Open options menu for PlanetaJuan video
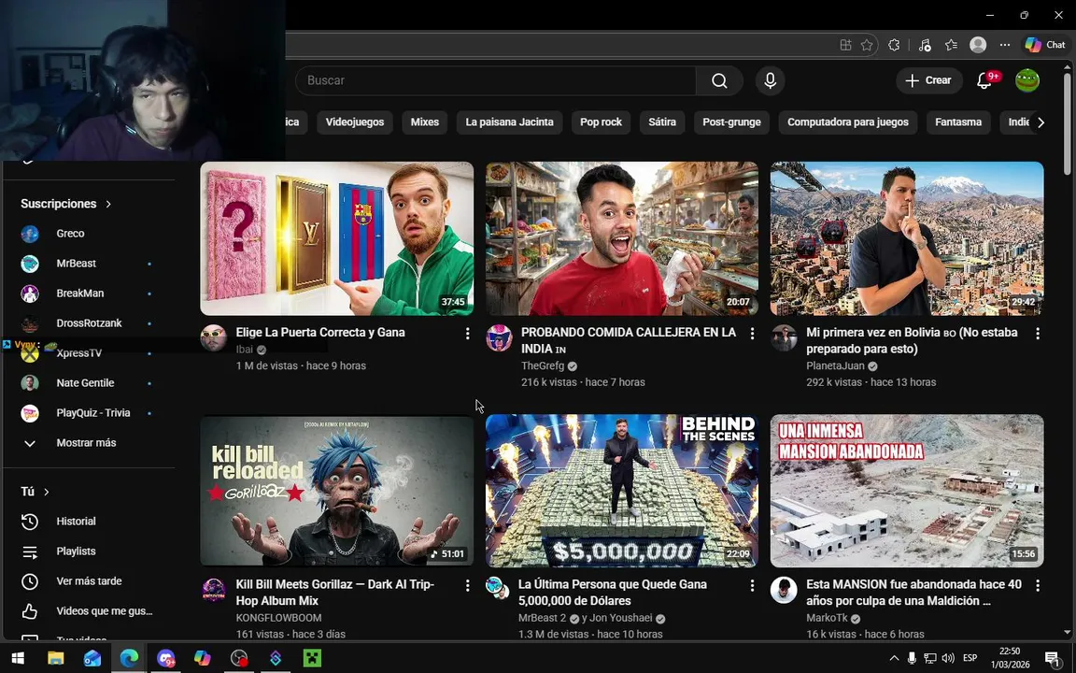Viewport: 1076px width, 673px height. (x=1038, y=333)
